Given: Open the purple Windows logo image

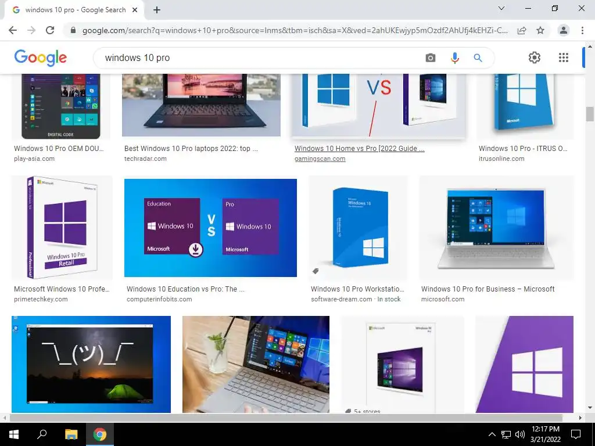Looking at the screenshot, I should [x=525, y=364].
